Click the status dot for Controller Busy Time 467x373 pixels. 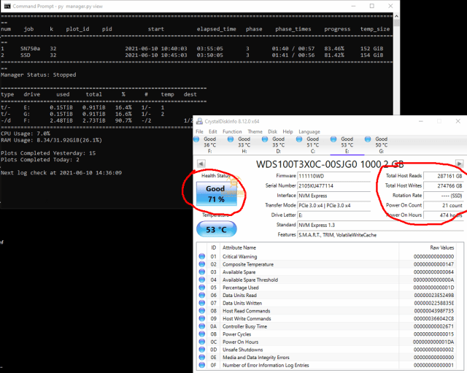tap(202, 326)
